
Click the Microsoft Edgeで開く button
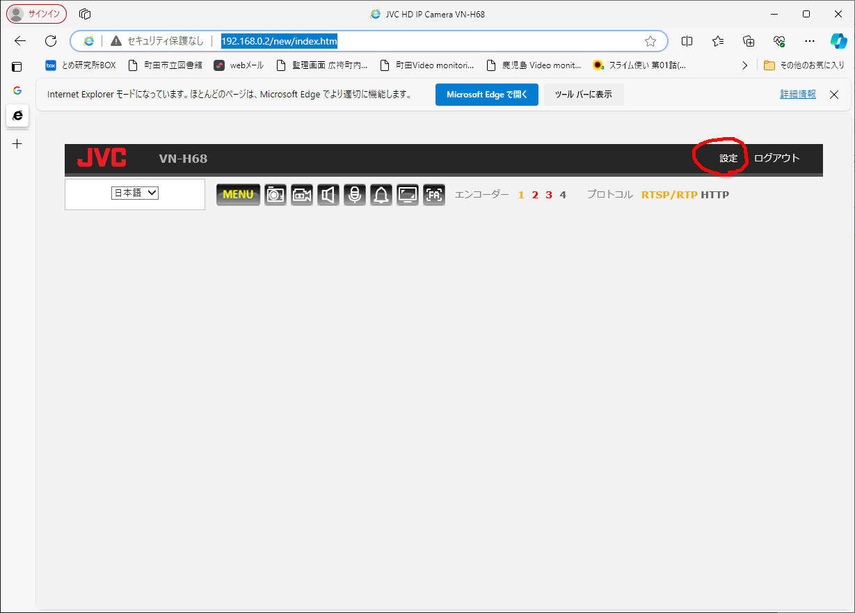pos(486,95)
